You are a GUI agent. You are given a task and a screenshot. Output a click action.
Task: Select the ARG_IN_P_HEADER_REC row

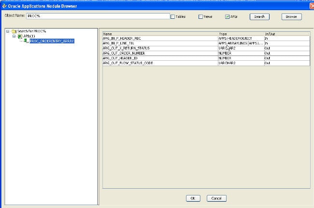[x=206, y=39]
